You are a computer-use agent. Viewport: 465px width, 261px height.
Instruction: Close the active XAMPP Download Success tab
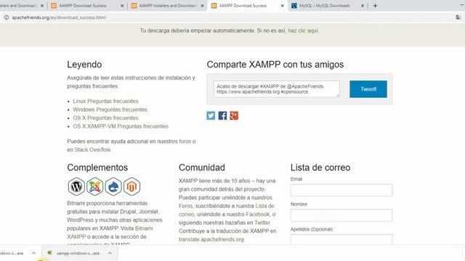pyautogui.click(x=283, y=6)
